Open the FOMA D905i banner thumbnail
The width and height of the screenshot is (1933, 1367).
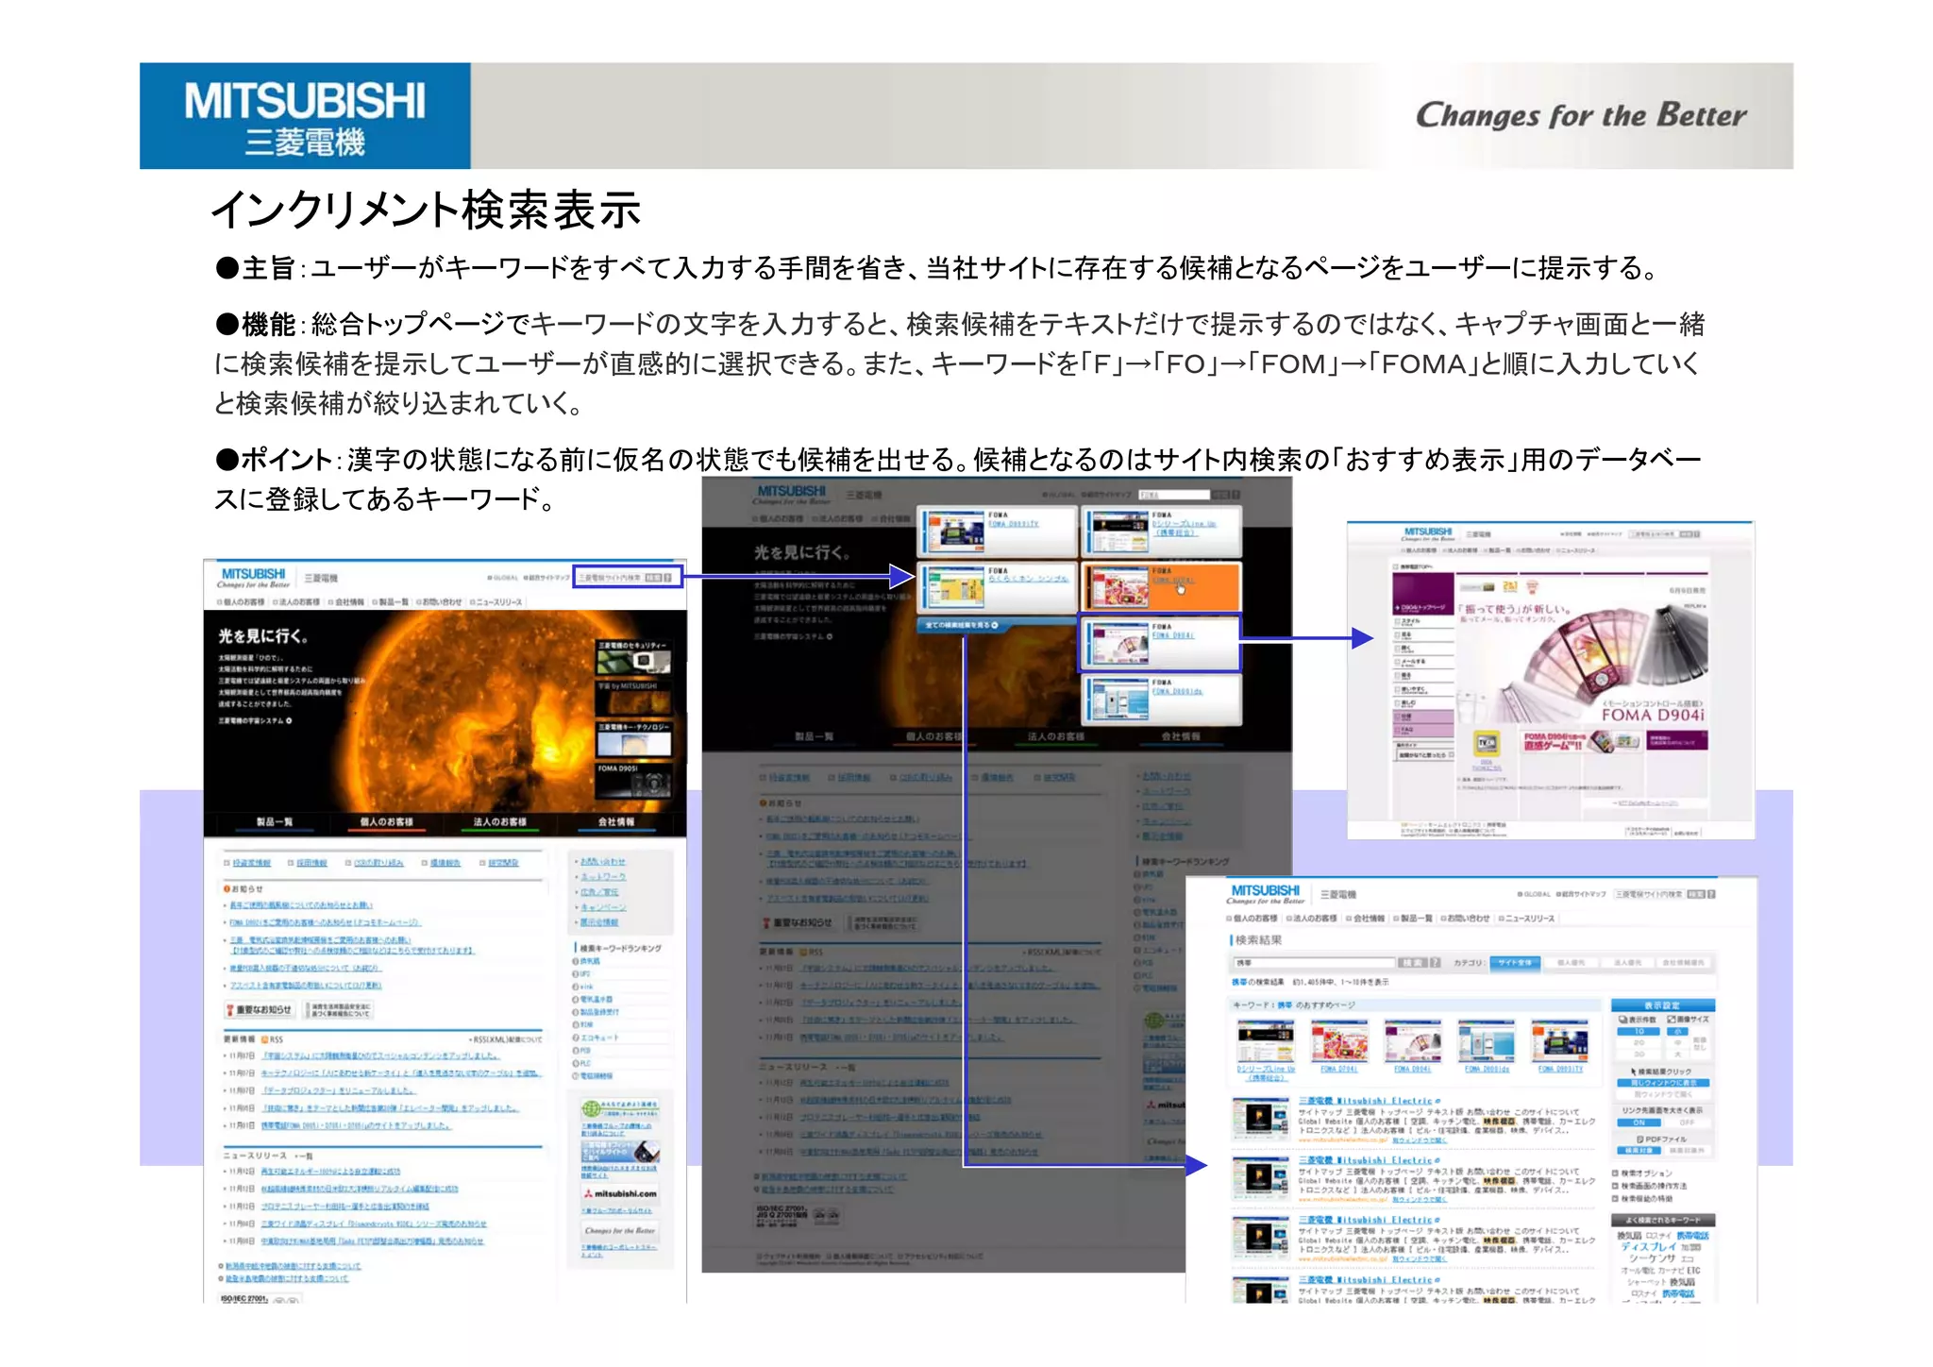(x=633, y=780)
